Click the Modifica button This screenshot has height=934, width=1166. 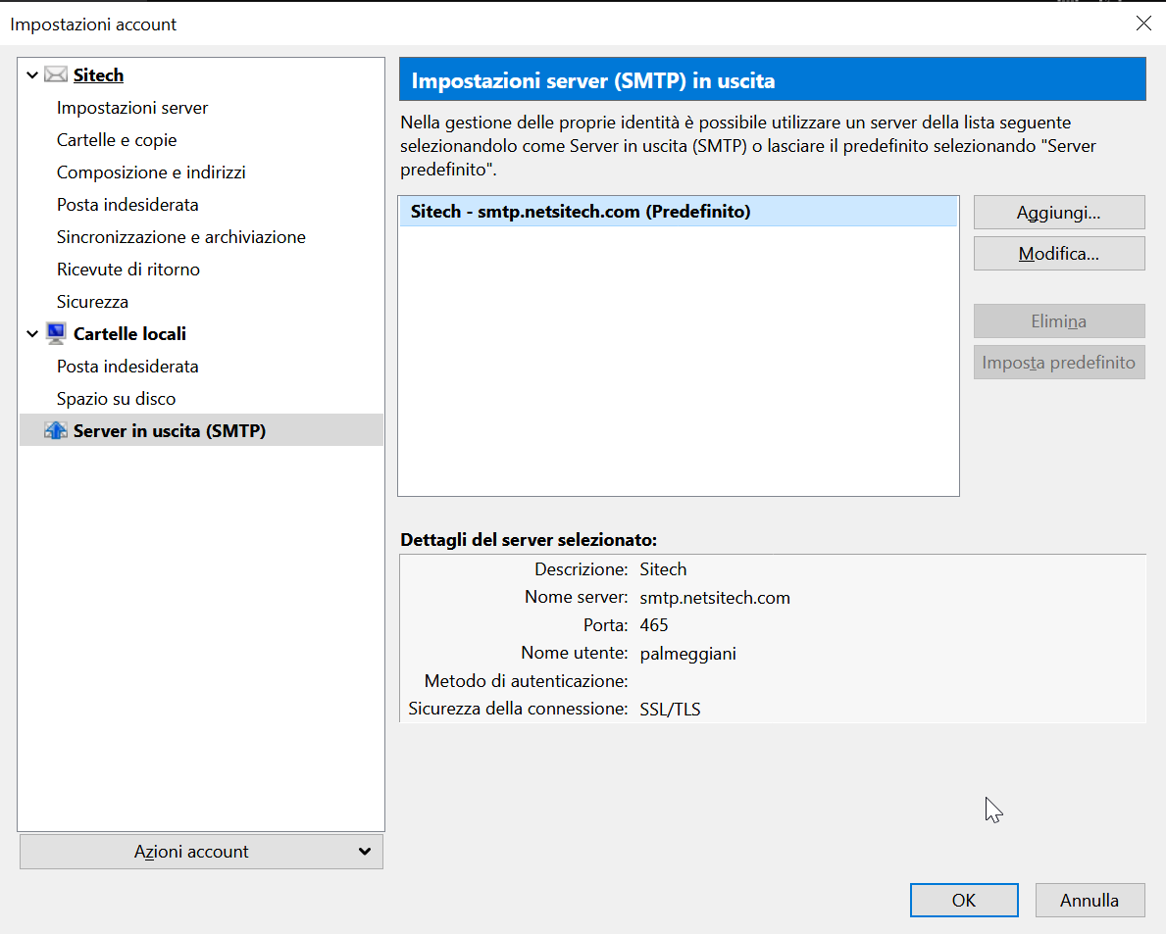click(1059, 254)
